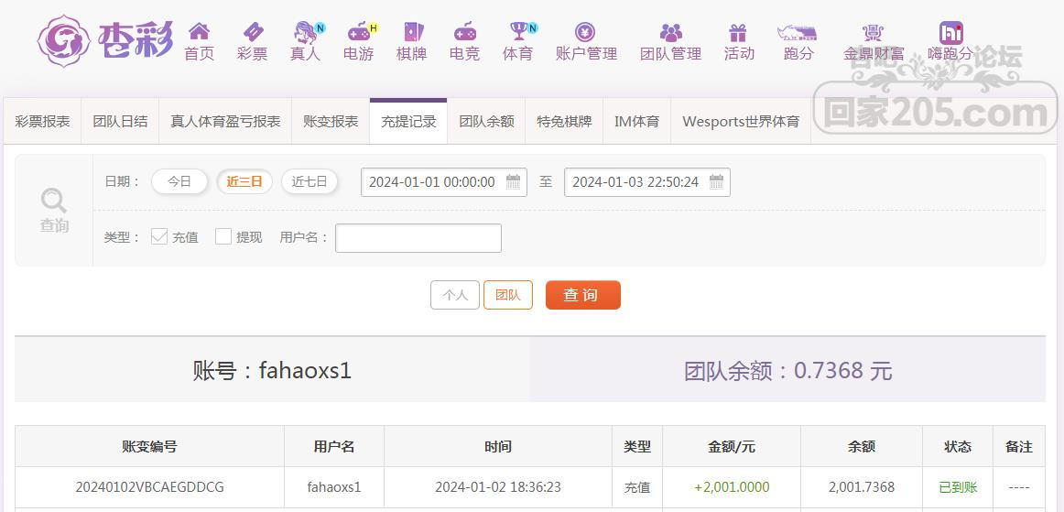The height and width of the screenshot is (512, 1064).
Task: Select the 今日 date range option
Action: [x=179, y=182]
